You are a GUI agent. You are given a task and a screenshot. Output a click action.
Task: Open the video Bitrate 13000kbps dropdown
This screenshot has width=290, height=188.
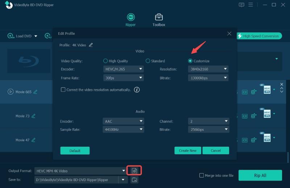coord(208,78)
